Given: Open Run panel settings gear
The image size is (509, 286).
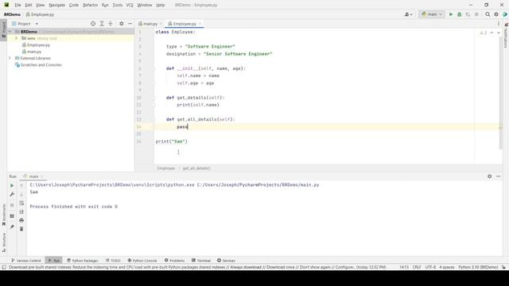Looking at the screenshot, I should pyautogui.click(x=490, y=176).
